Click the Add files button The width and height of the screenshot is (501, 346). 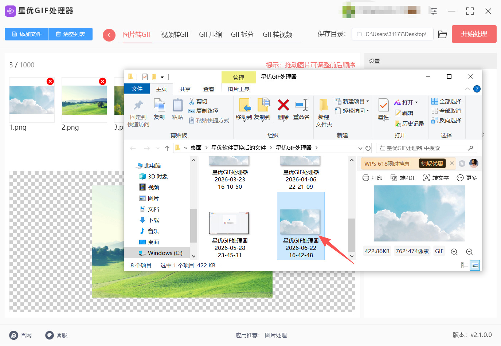coord(27,34)
